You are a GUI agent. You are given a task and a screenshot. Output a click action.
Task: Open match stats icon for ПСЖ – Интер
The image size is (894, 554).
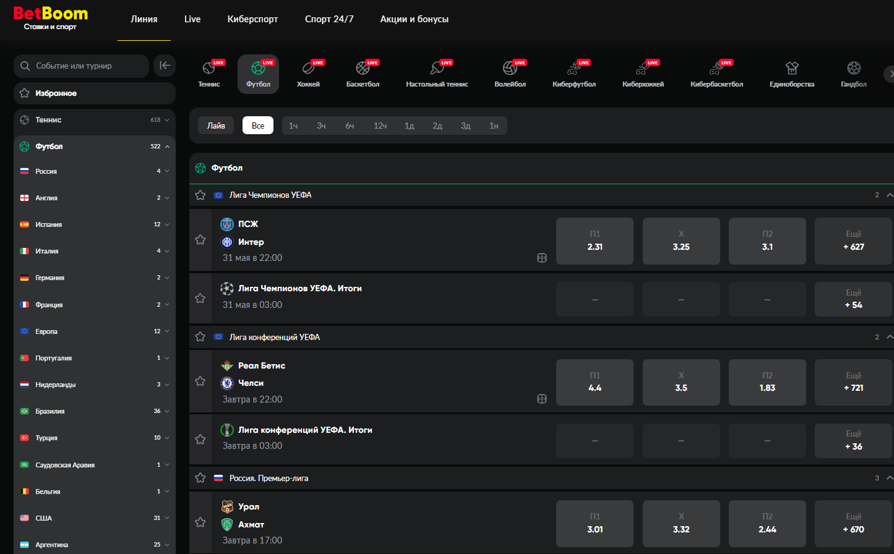[542, 258]
